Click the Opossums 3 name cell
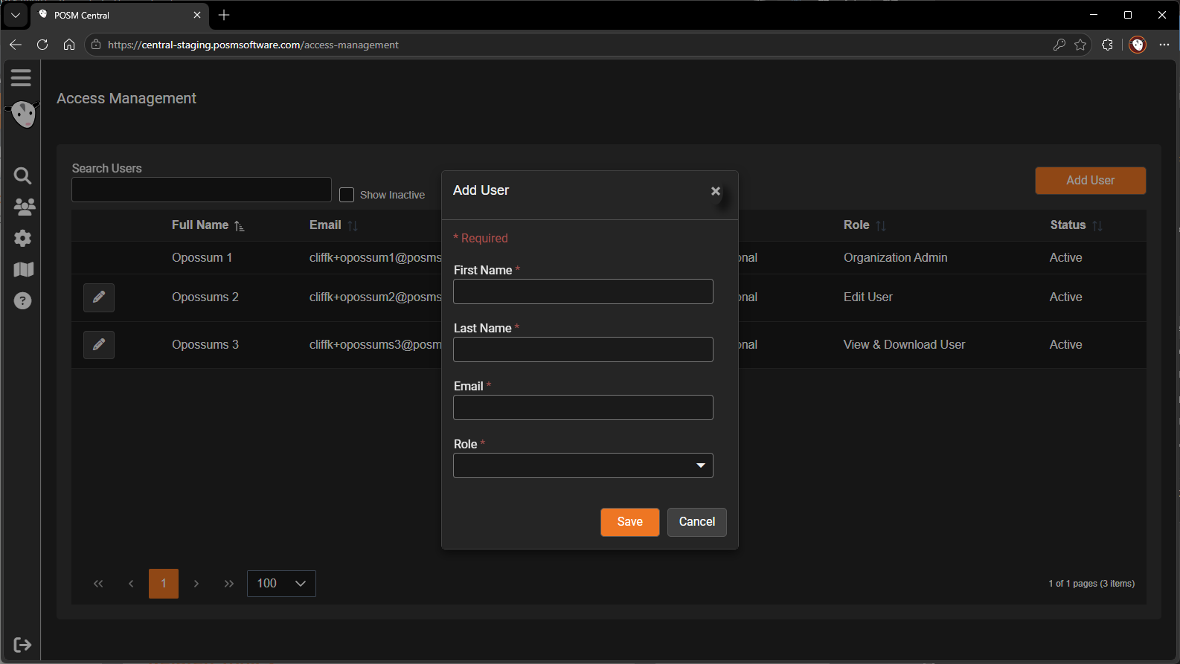 [205, 345]
